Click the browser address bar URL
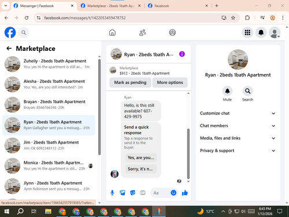This screenshot has height=217, width=289. pos(85,18)
